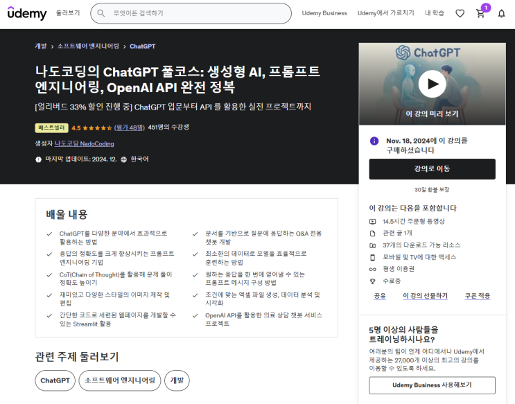The image size is (515, 404).
Task: Click the last-updated alert icon
Action: click(x=38, y=159)
